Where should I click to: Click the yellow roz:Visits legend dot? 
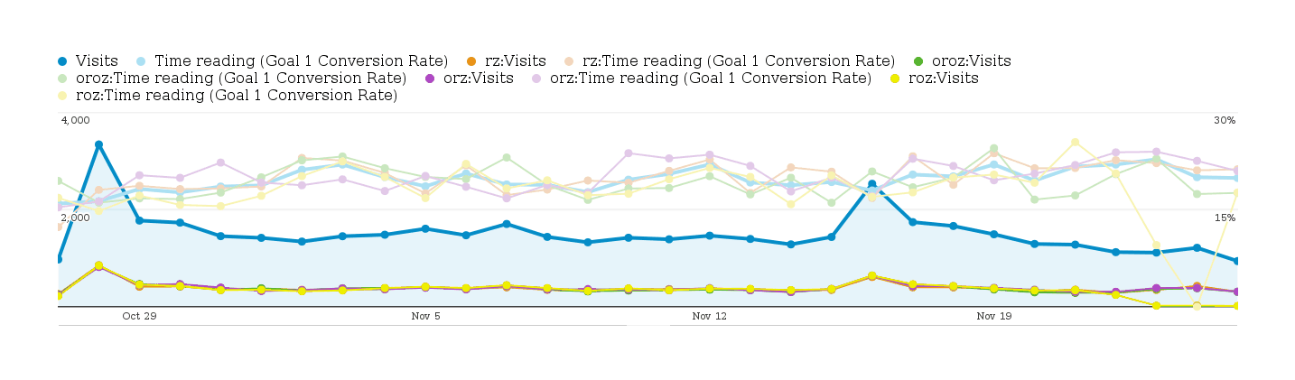click(894, 79)
